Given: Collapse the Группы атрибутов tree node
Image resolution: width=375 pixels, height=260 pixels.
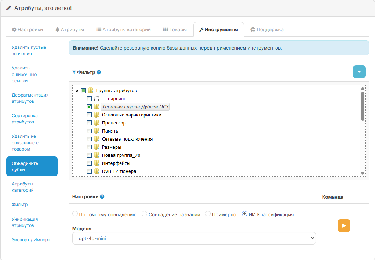Looking at the screenshot, I should 77,91.
